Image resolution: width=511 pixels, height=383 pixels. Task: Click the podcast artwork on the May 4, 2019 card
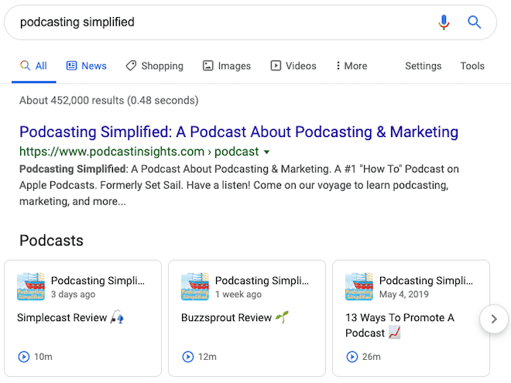(359, 286)
